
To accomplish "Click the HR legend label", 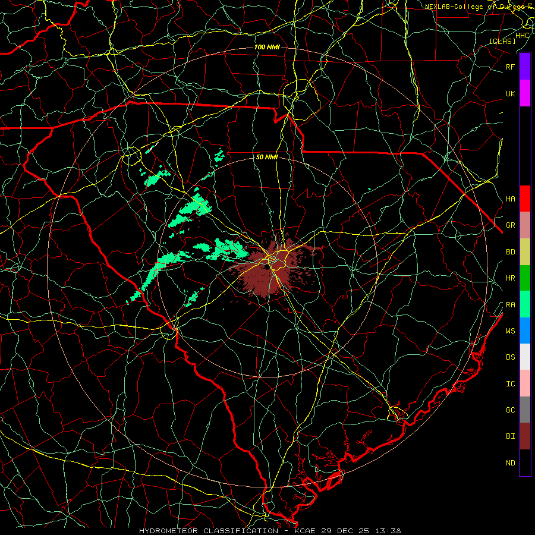I will click(510, 278).
